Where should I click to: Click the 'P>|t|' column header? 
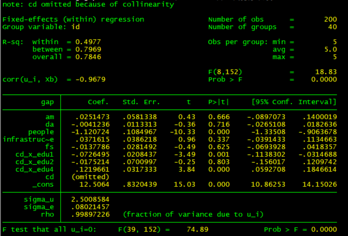219,102
